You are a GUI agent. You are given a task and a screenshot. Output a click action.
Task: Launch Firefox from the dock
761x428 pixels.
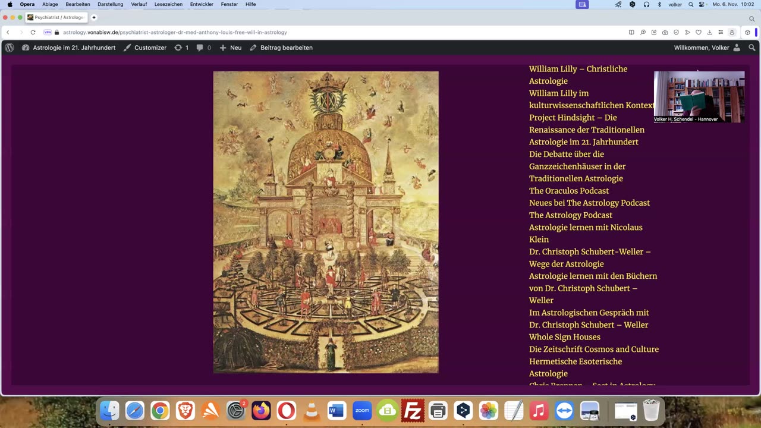tap(261, 411)
